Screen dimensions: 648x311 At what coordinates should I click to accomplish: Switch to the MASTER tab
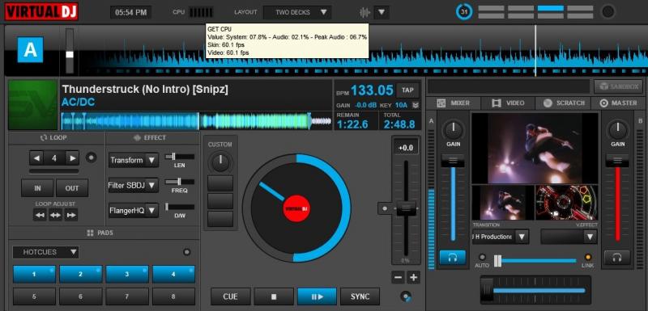[618, 103]
